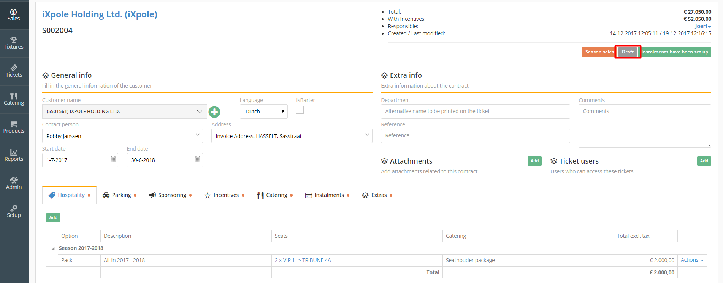Open the iXpole Holding Ltd. title link
Screen dimensions: 723x283
click(100, 14)
